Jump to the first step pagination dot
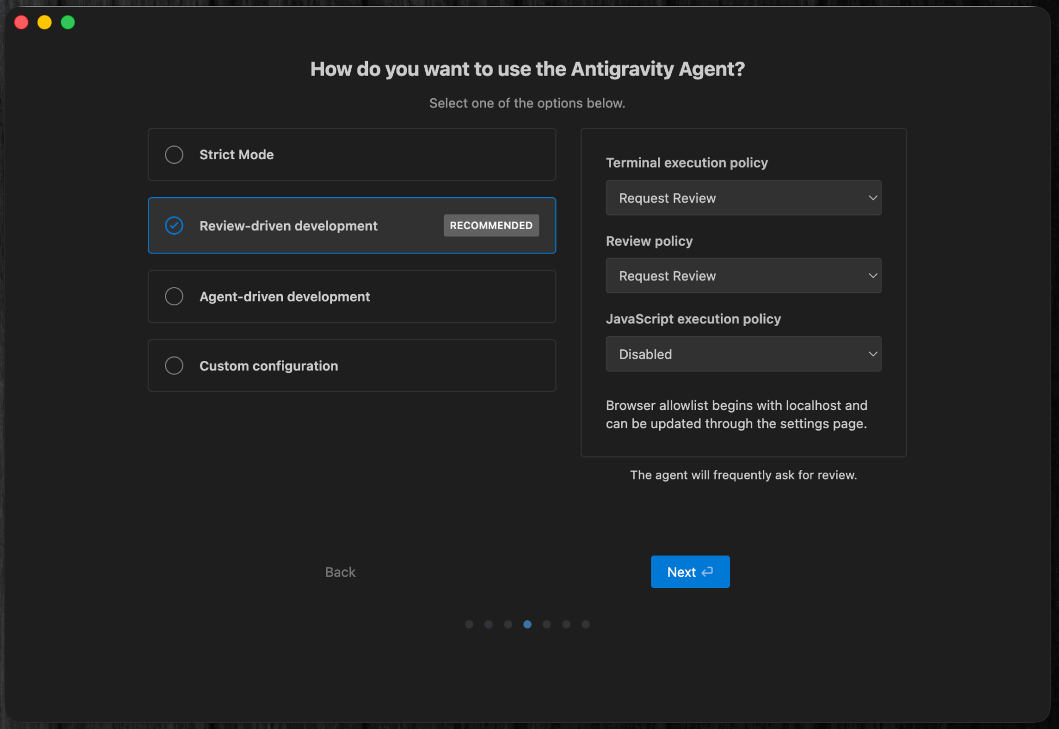 [x=469, y=624]
